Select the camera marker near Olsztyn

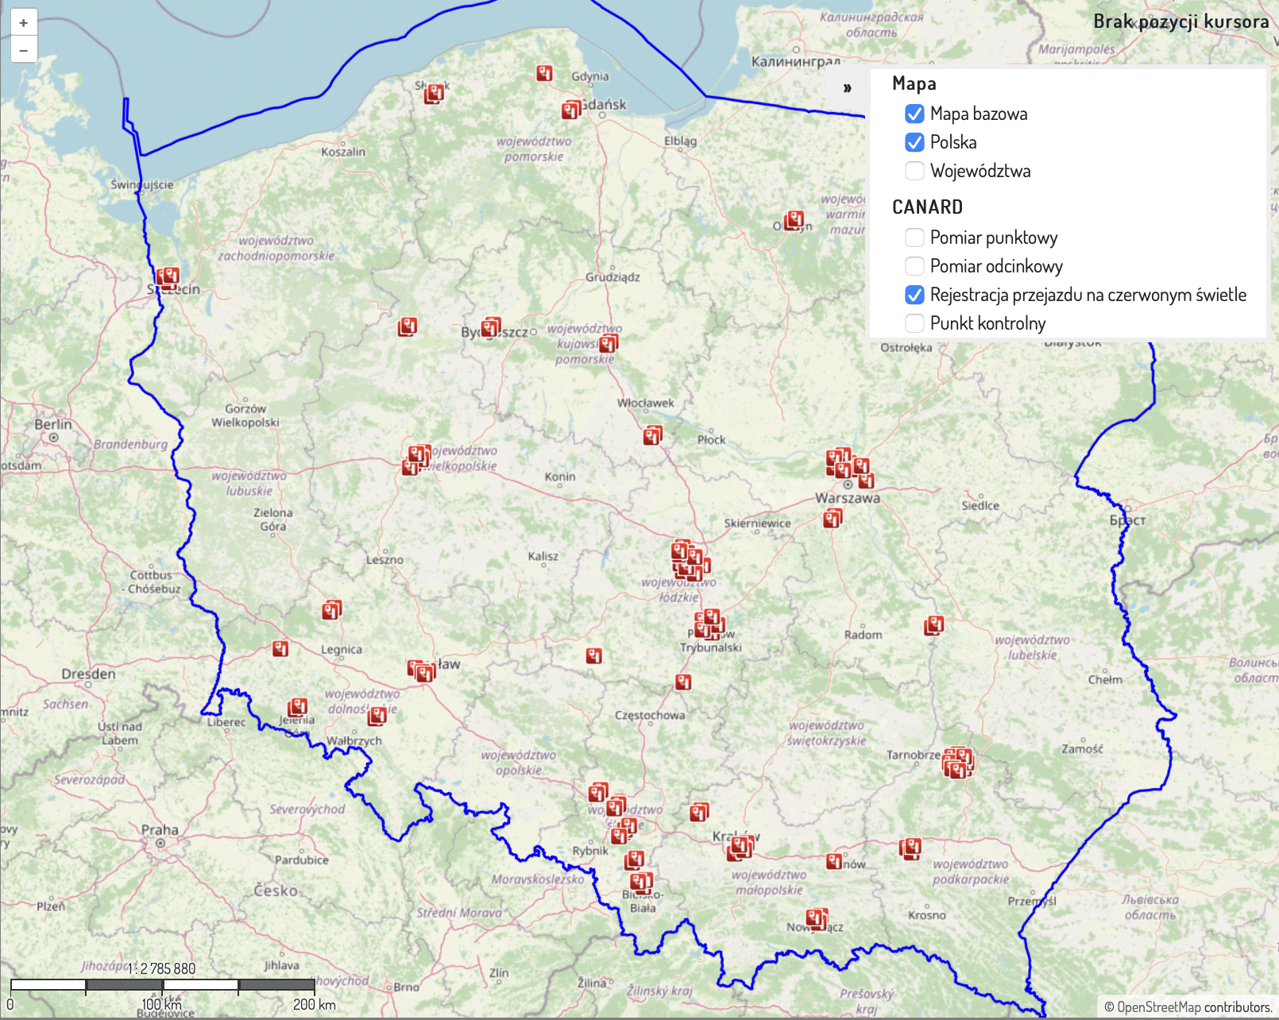pyautogui.click(x=794, y=220)
